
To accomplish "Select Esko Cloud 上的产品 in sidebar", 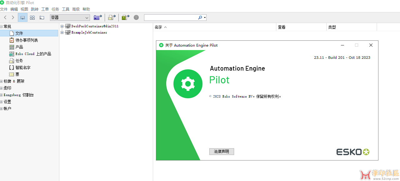I will [33, 54].
